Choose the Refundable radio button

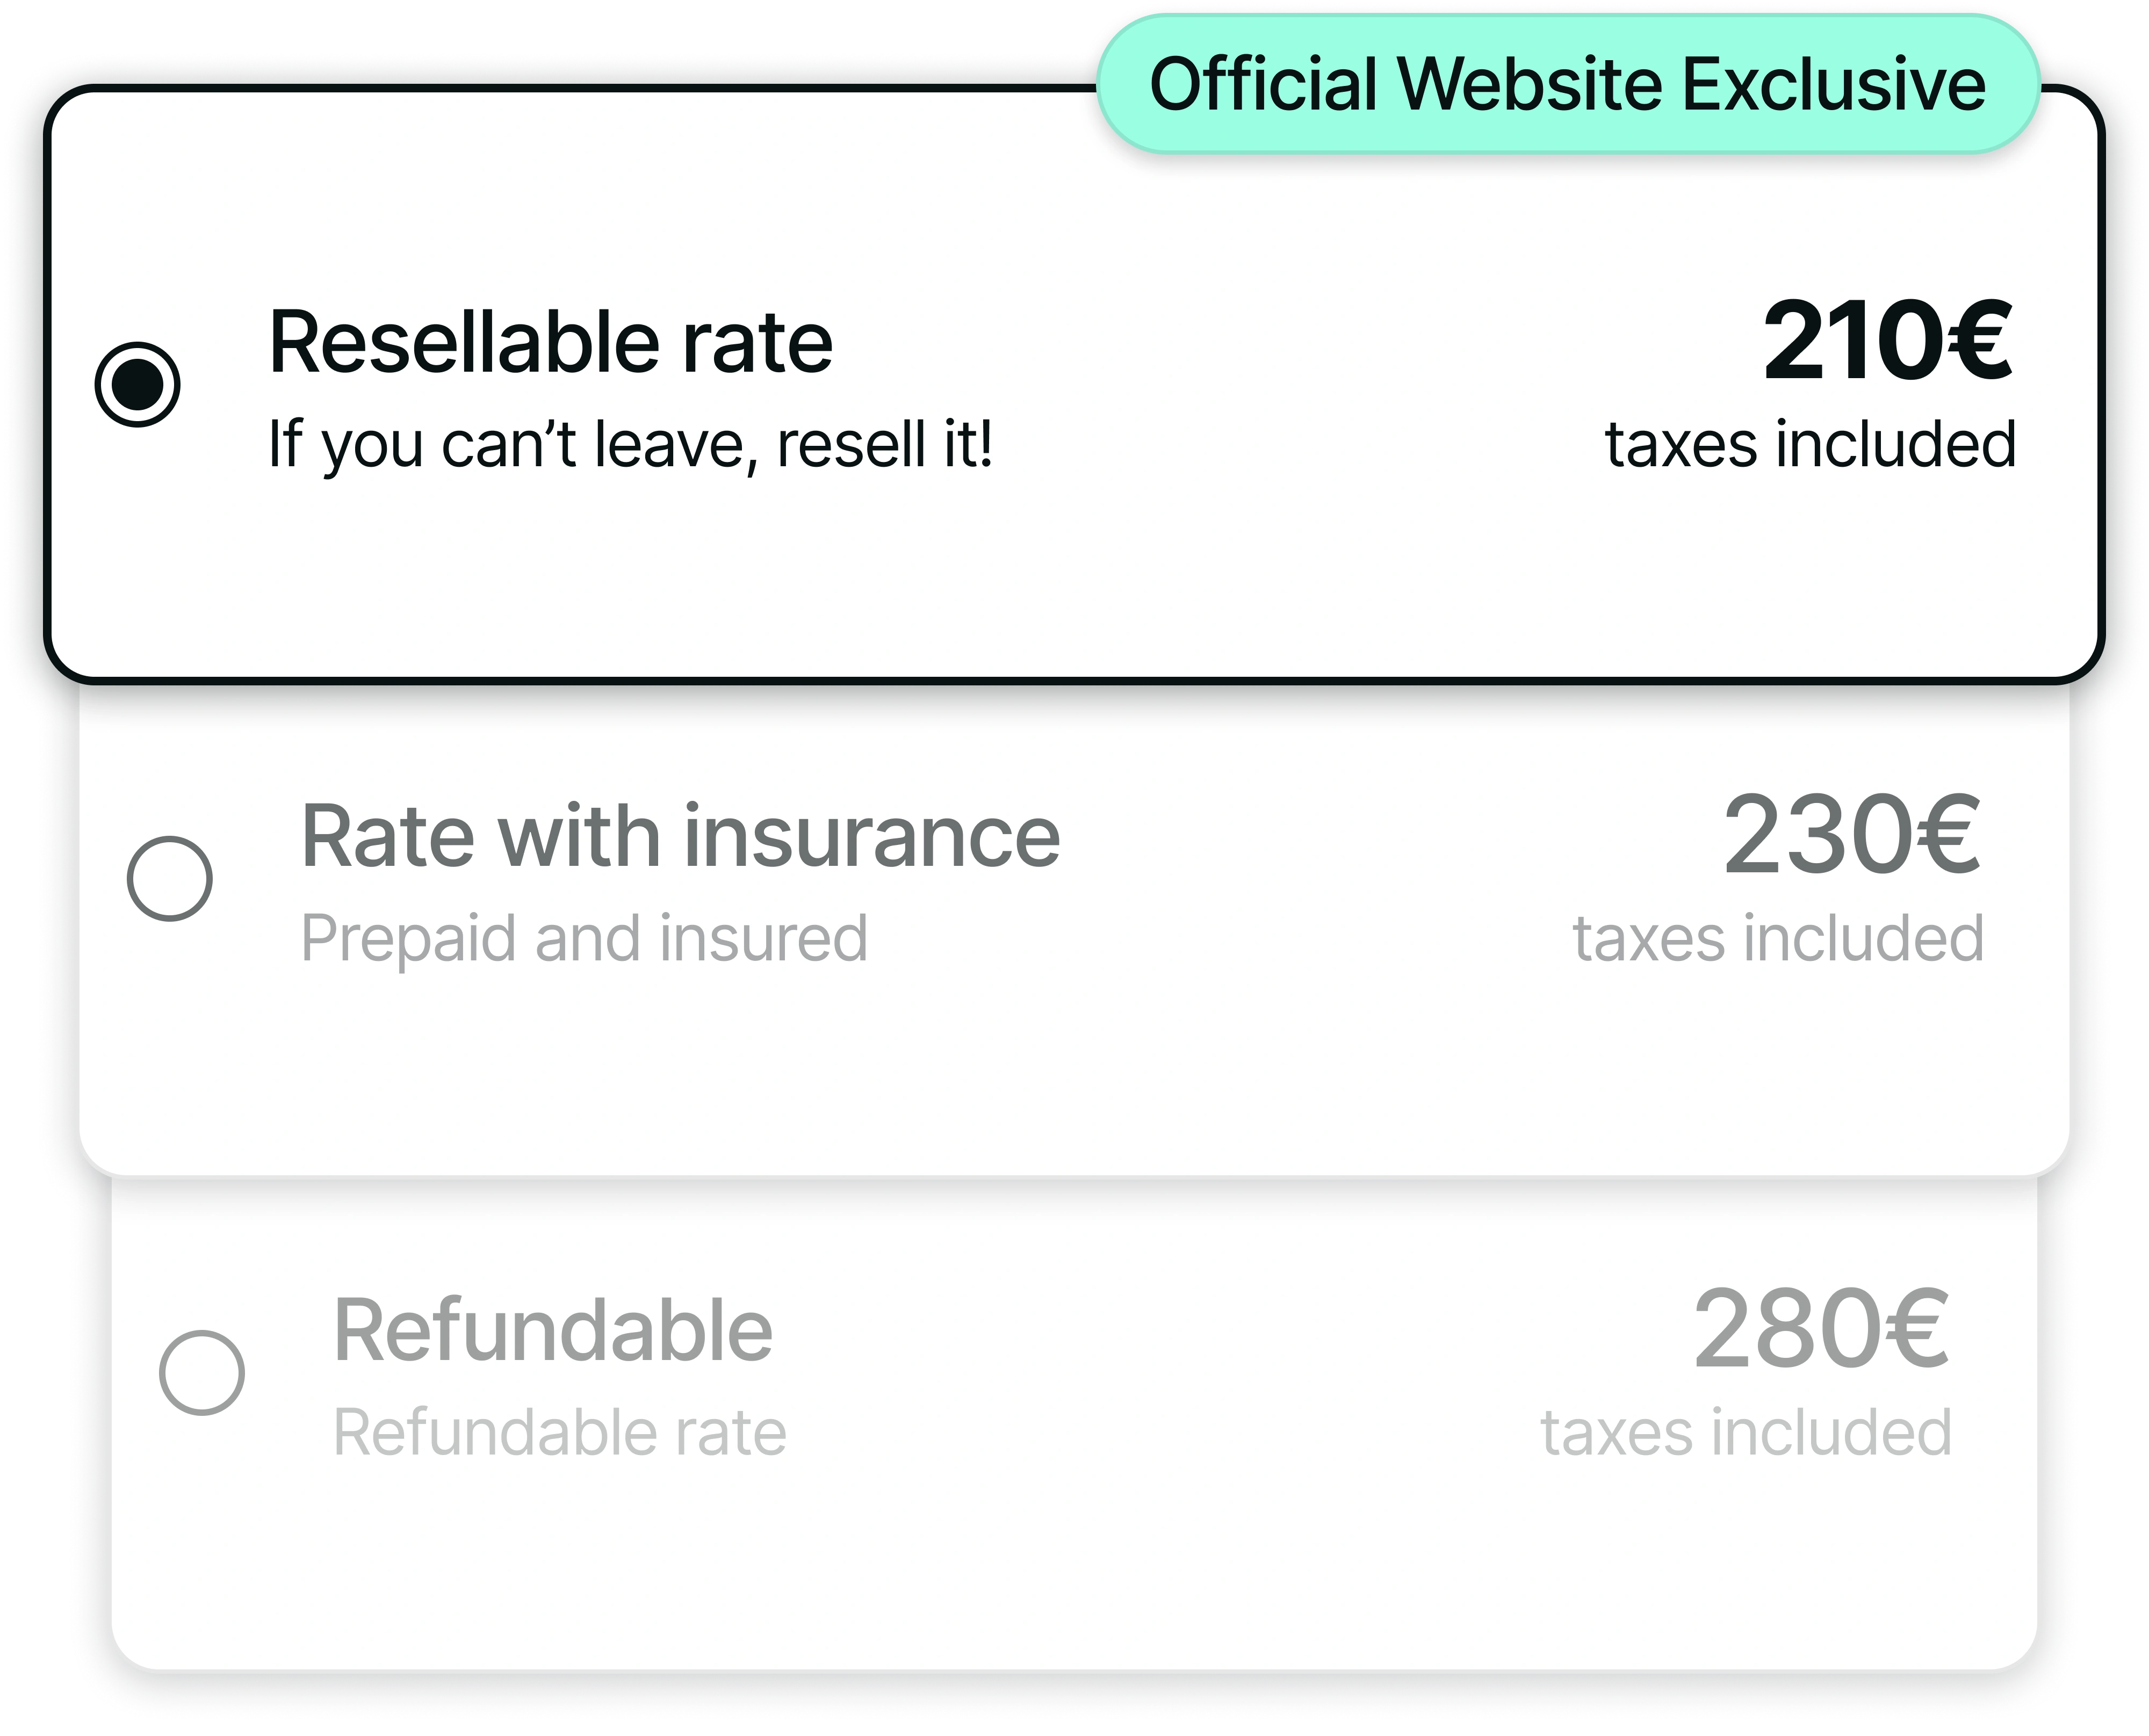point(202,1372)
